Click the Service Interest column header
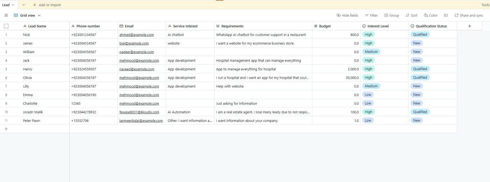 pyautogui.click(x=190, y=26)
